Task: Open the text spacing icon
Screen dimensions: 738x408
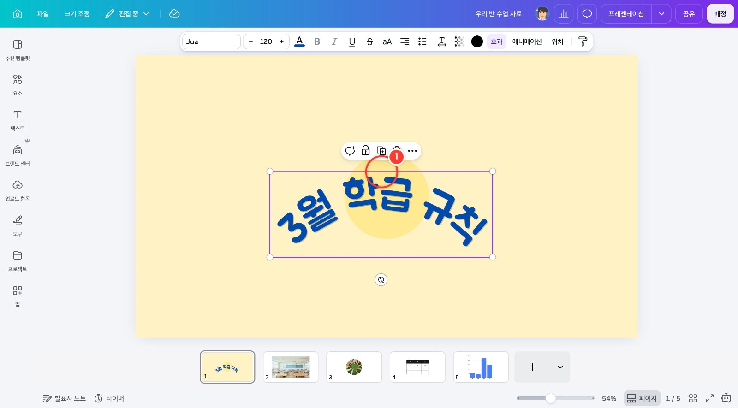Action: click(441, 41)
